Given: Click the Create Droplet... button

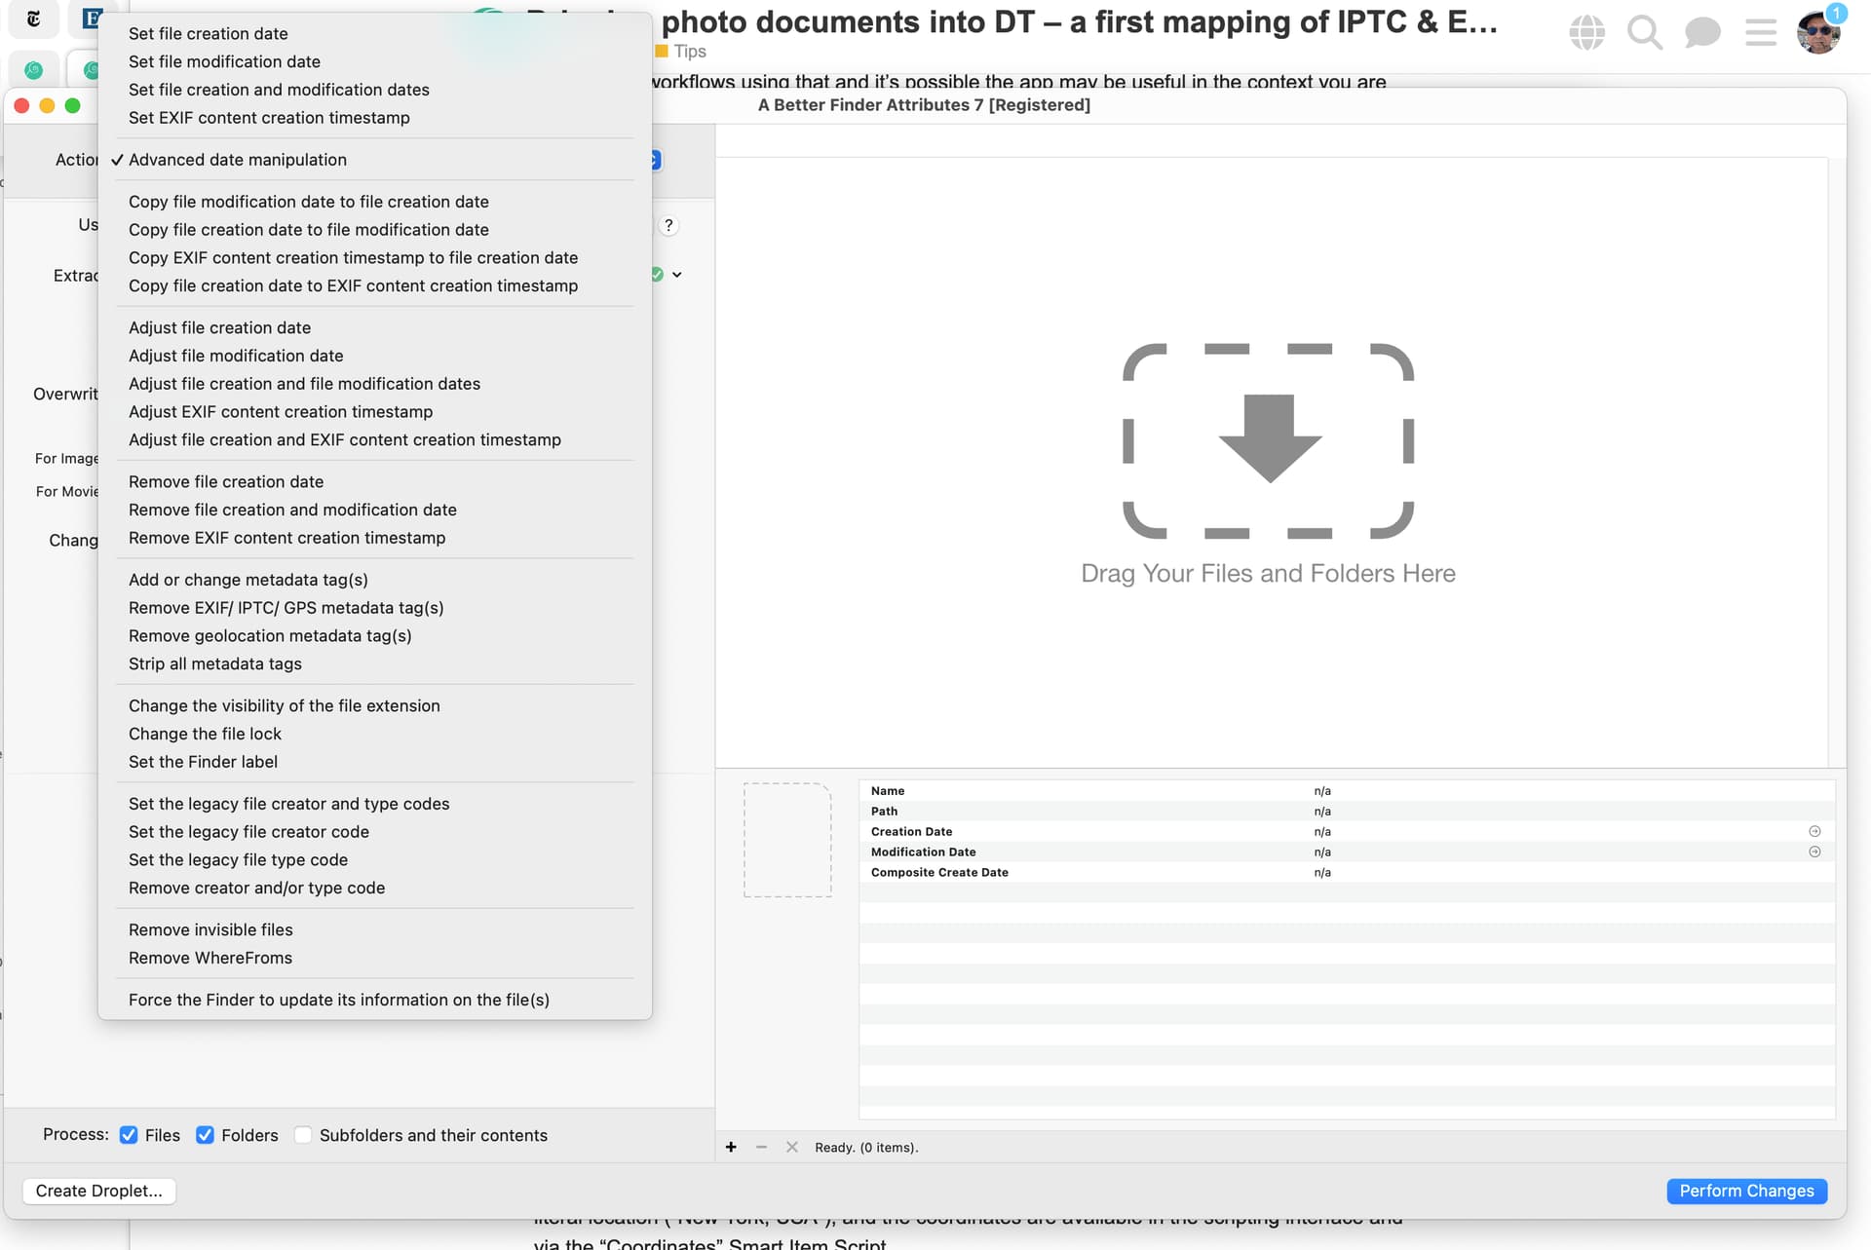Looking at the screenshot, I should [98, 1191].
